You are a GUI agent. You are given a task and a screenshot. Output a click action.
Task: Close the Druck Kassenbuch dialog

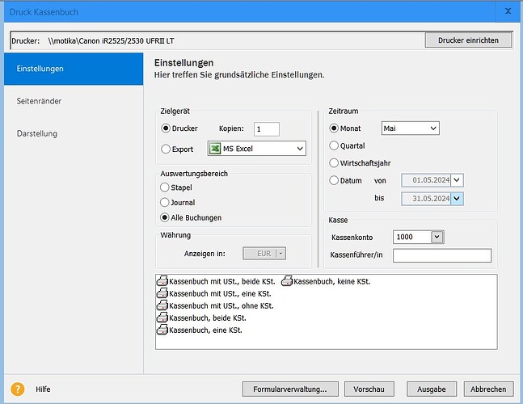(508, 11)
